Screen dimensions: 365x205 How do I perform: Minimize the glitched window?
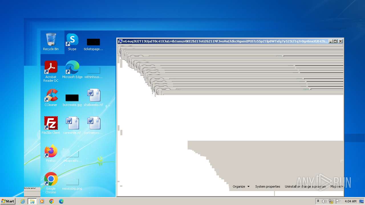330,41
